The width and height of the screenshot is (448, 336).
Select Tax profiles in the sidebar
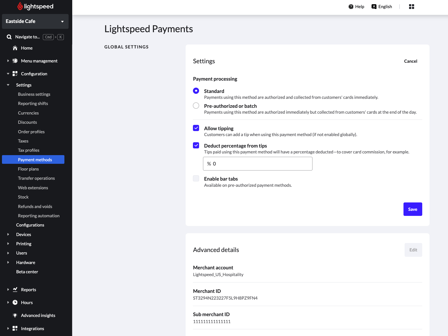point(29,150)
